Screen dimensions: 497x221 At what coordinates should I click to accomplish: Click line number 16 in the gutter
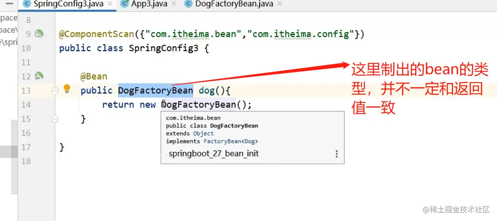pyautogui.click(x=27, y=133)
